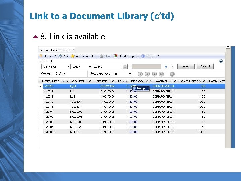Sort by the Description column arrows
This screenshot has height=181, width=241.
pyautogui.click(x=171, y=81)
